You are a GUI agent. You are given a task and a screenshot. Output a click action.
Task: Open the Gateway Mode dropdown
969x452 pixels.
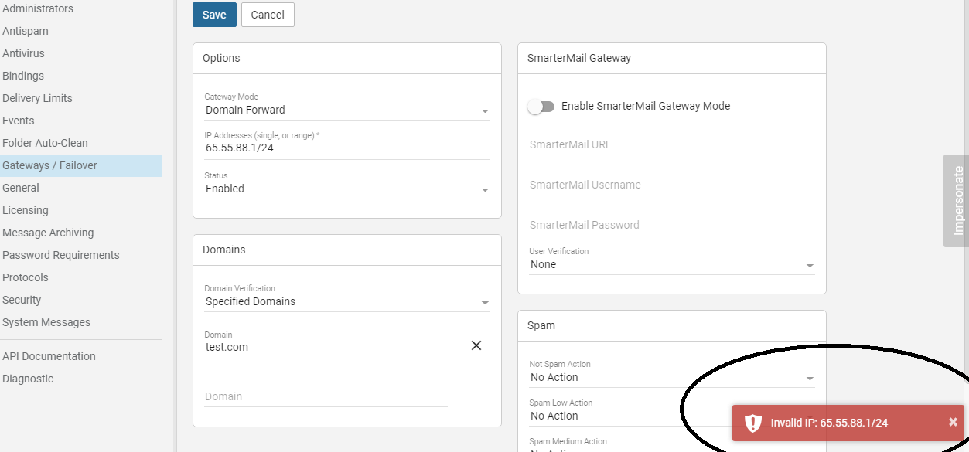click(346, 110)
